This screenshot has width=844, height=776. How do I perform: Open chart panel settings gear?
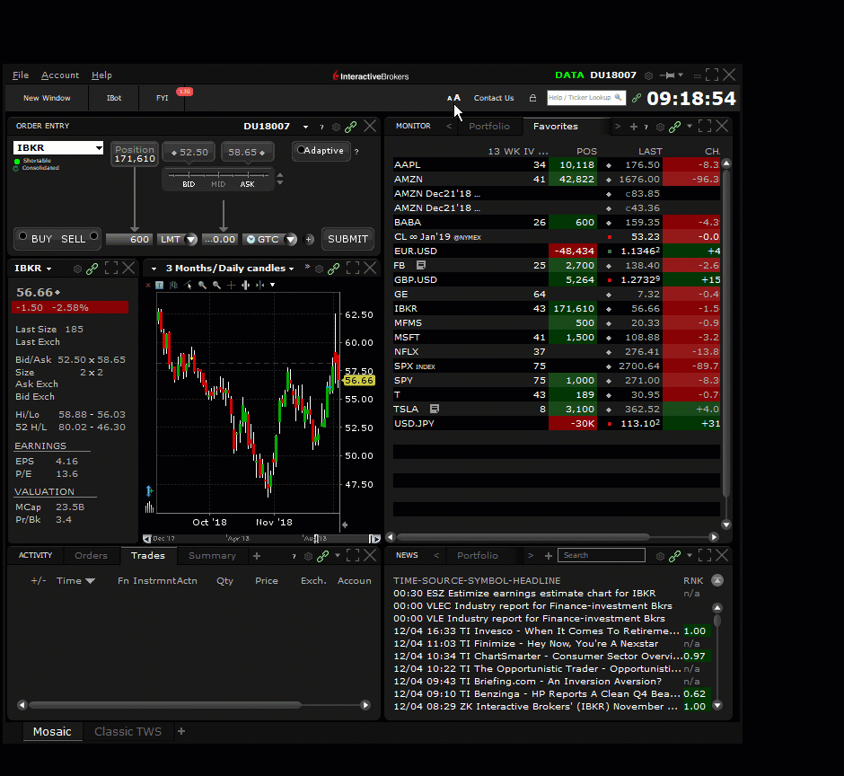coord(319,269)
